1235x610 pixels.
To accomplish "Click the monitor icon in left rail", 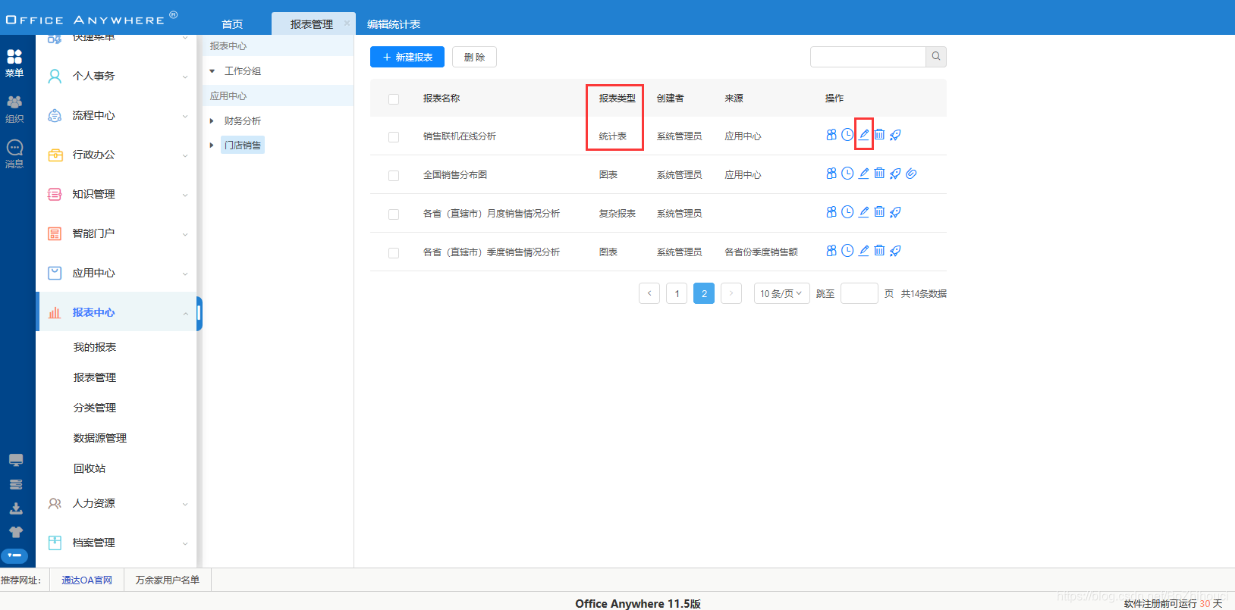I will click(x=16, y=460).
